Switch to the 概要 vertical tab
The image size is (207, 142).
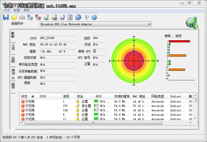pos(13,35)
